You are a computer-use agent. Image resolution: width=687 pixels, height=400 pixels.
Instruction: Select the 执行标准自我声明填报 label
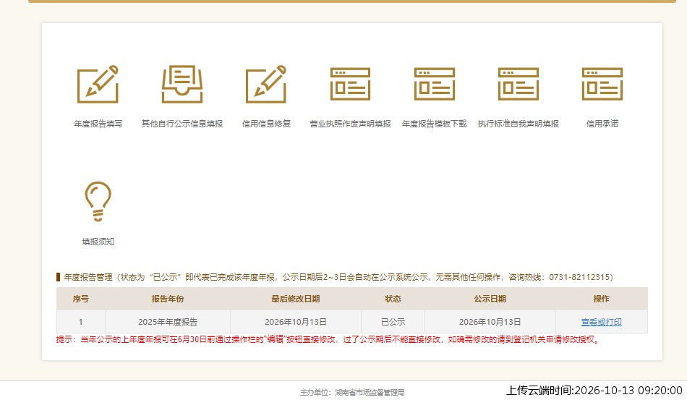coord(519,124)
